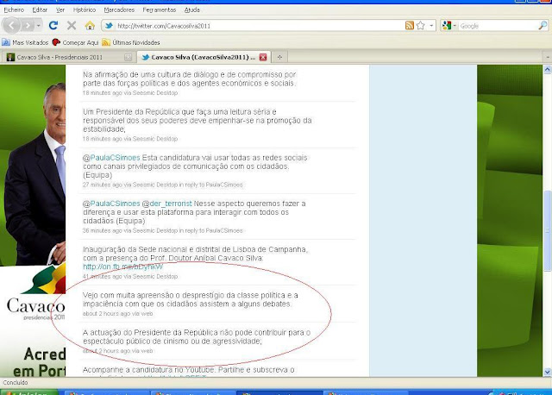The image size is (552, 395).
Task: Stop loading with the X icon
Action: (72, 25)
